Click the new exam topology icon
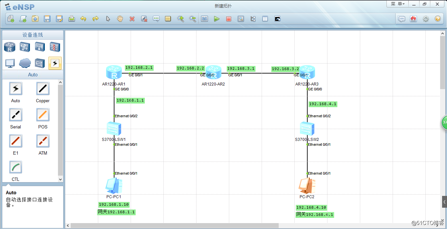Screen dimensions: 447x229 [23, 19]
